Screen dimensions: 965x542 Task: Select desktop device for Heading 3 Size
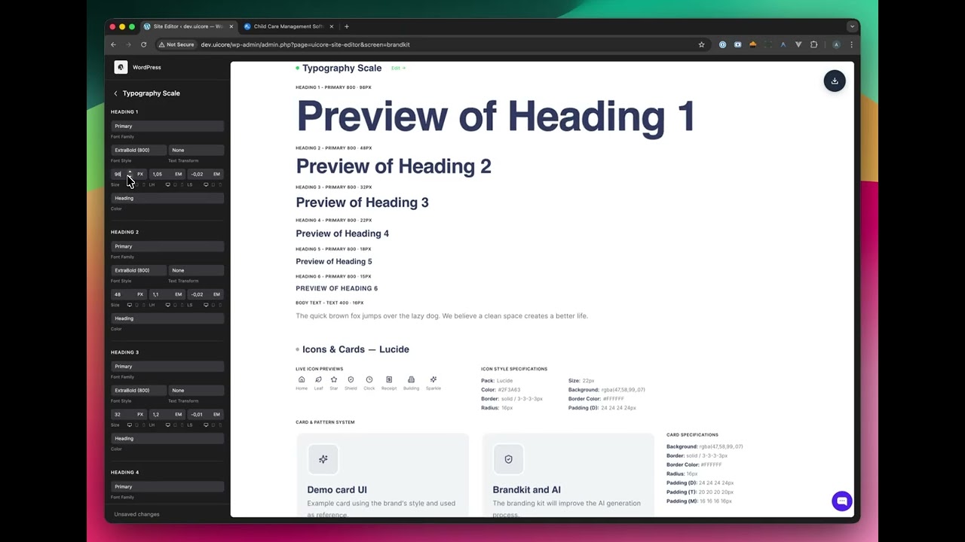(x=129, y=425)
